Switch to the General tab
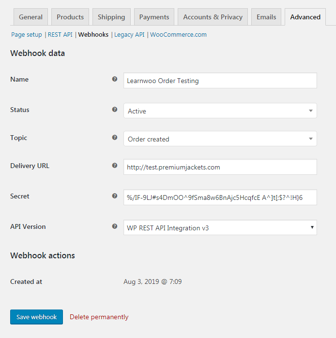Viewport: 336px width, 338px height. [31, 17]
